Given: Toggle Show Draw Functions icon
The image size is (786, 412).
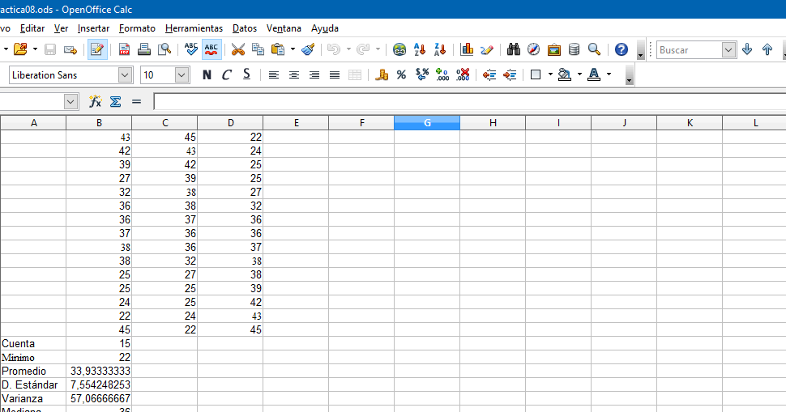Looking at the screenshot, I should click(x=487, y=49).
